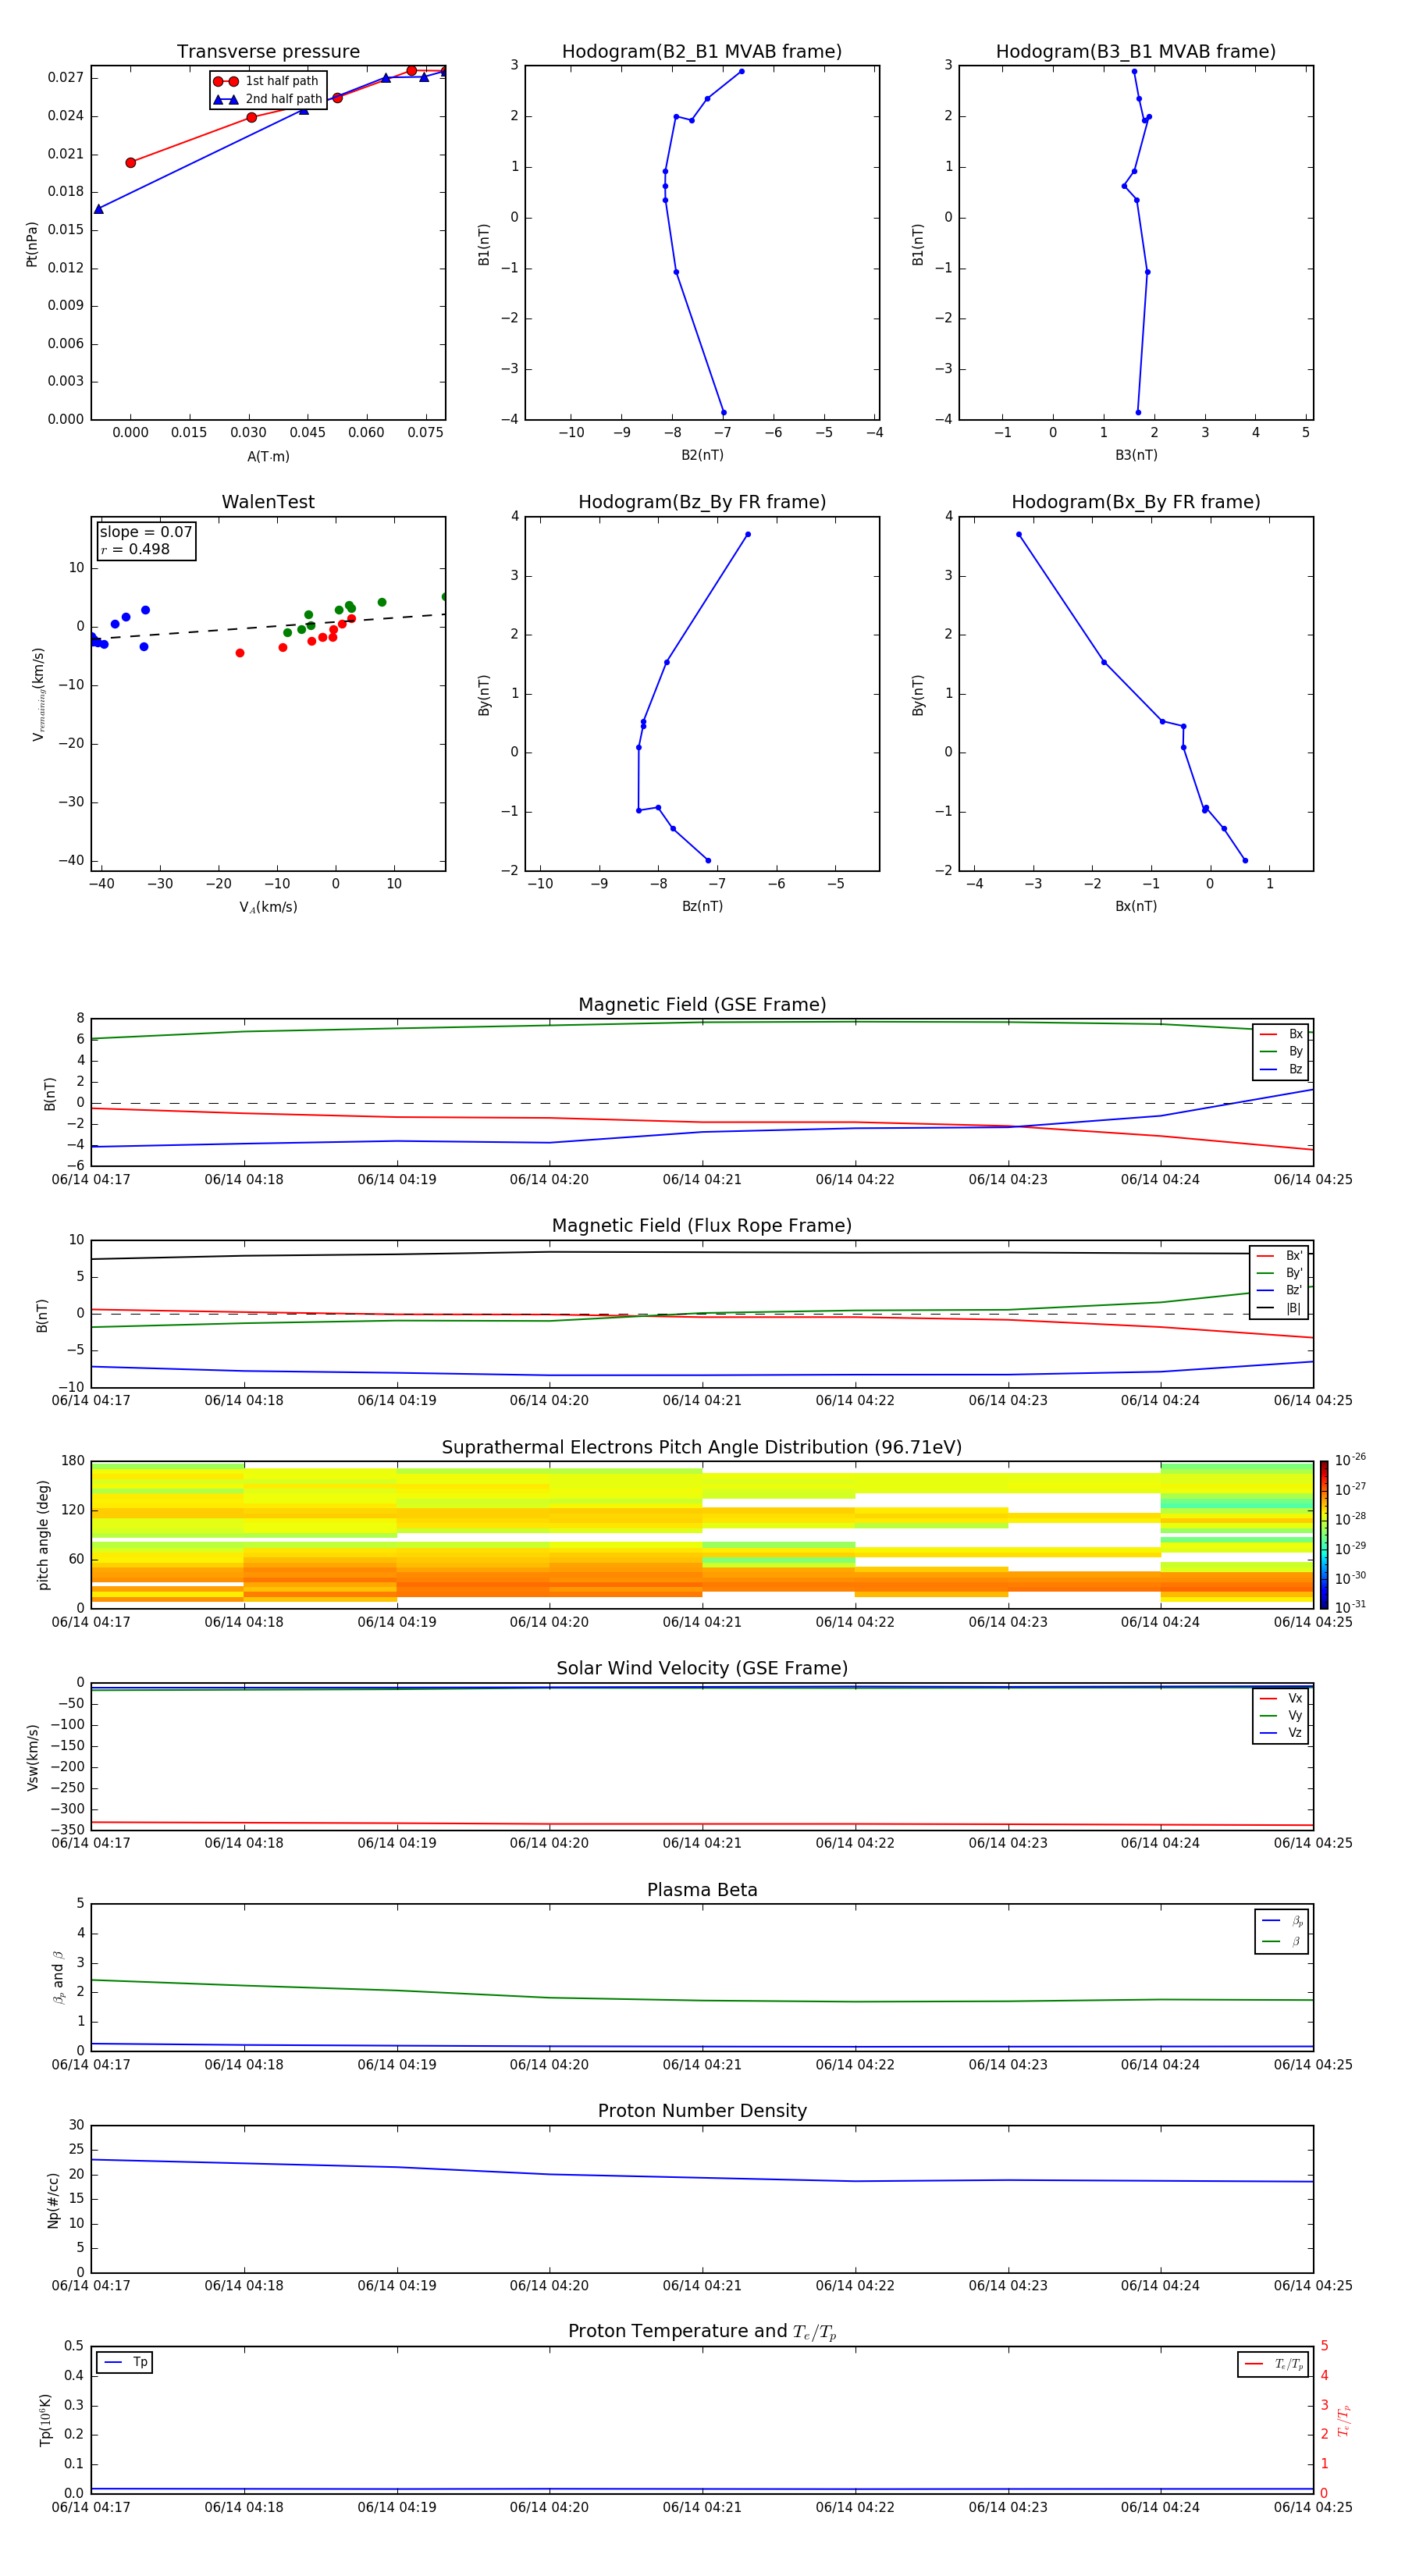This screenshot has width=1405, height=2576.
Task: Click the Suprathermal Electrons Pitch Angle Distribution title
Action: (702, 1447)
